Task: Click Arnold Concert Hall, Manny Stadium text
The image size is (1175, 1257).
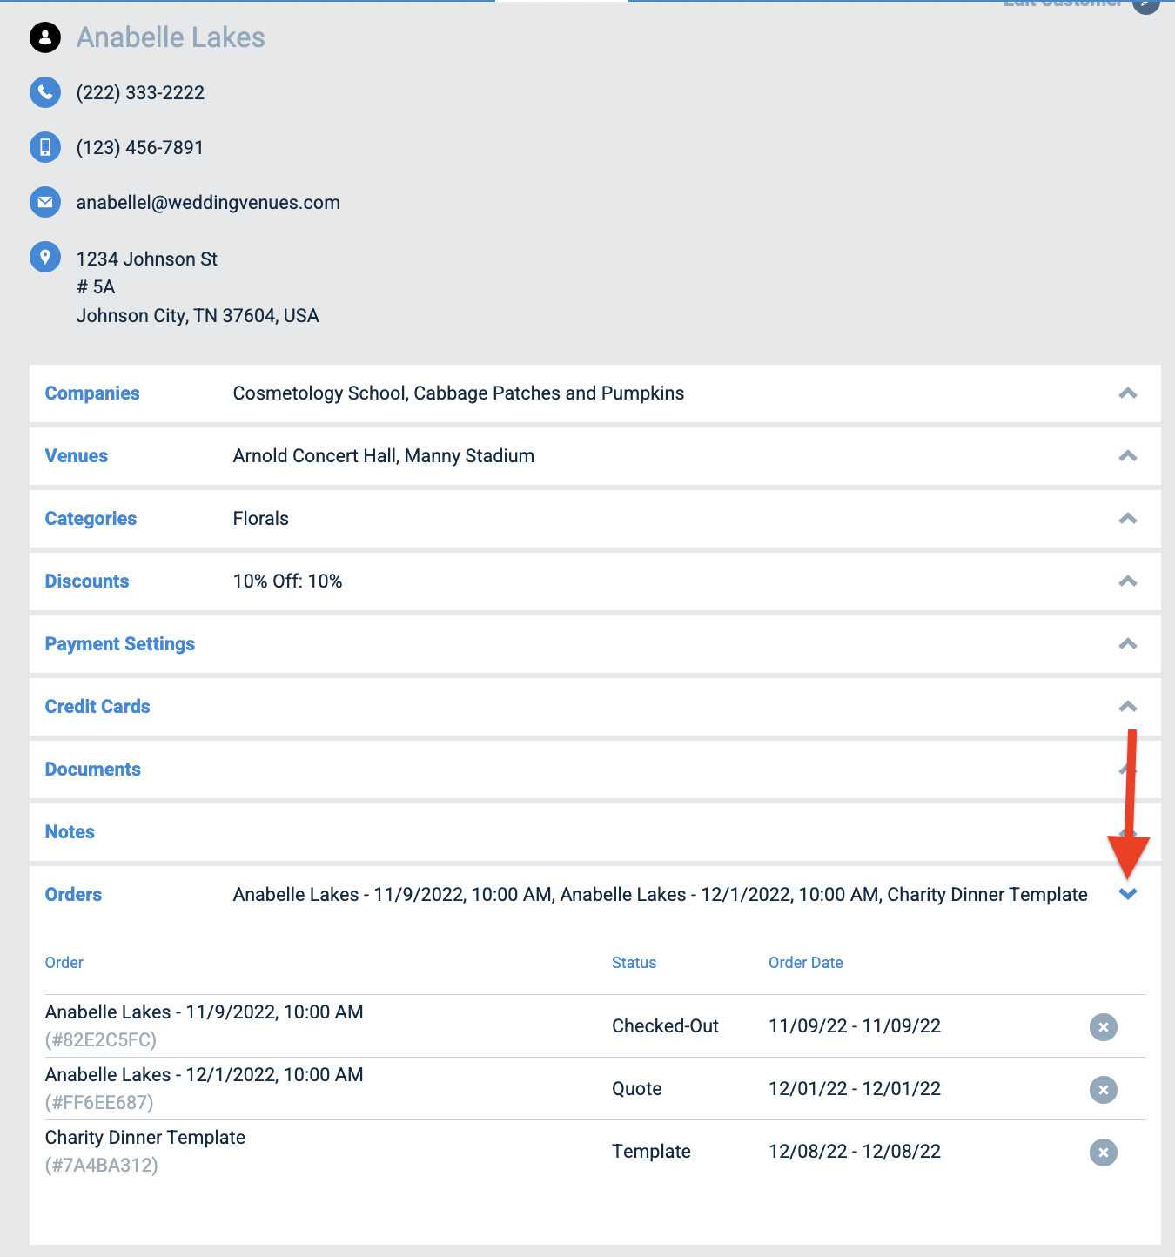Action: click(384, 456)
